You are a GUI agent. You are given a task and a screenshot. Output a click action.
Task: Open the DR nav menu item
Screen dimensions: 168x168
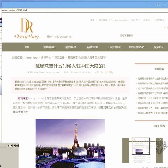click(27, 47)
